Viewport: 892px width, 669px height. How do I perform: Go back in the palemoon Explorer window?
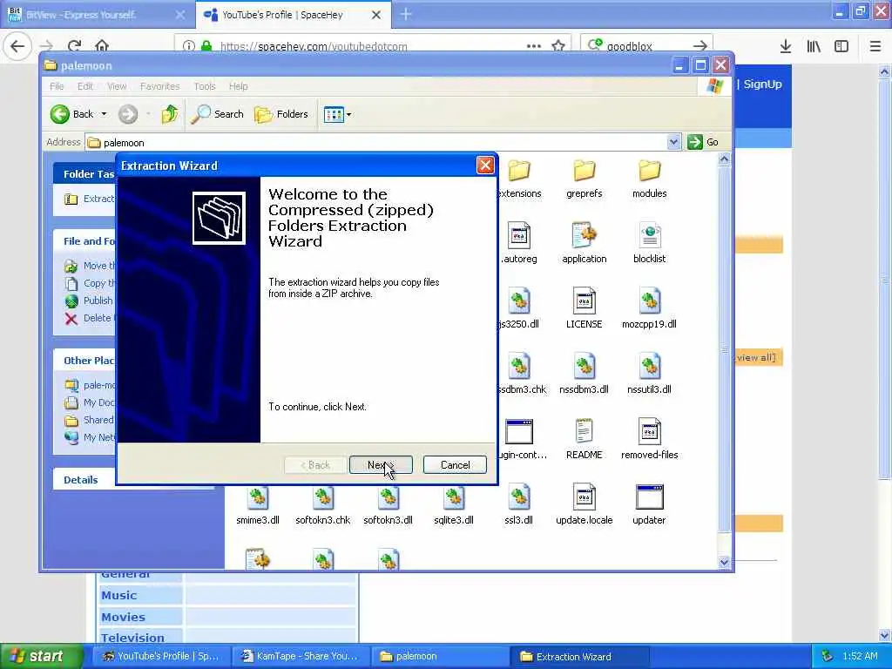click(71, 114)
